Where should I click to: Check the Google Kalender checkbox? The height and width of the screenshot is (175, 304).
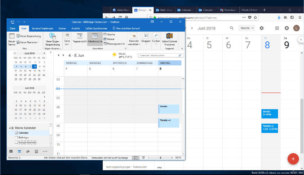16,142
